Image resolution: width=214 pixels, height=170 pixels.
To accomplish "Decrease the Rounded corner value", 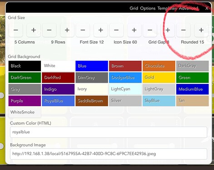I will 184,30.
